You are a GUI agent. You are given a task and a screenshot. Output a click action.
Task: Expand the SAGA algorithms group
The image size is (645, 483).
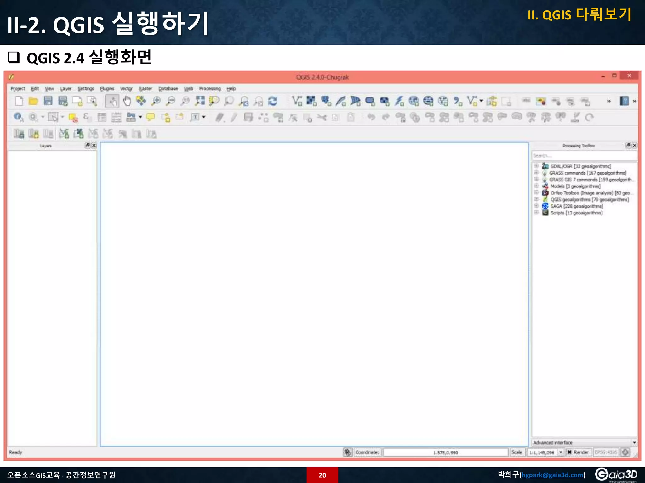coord(536,206)
